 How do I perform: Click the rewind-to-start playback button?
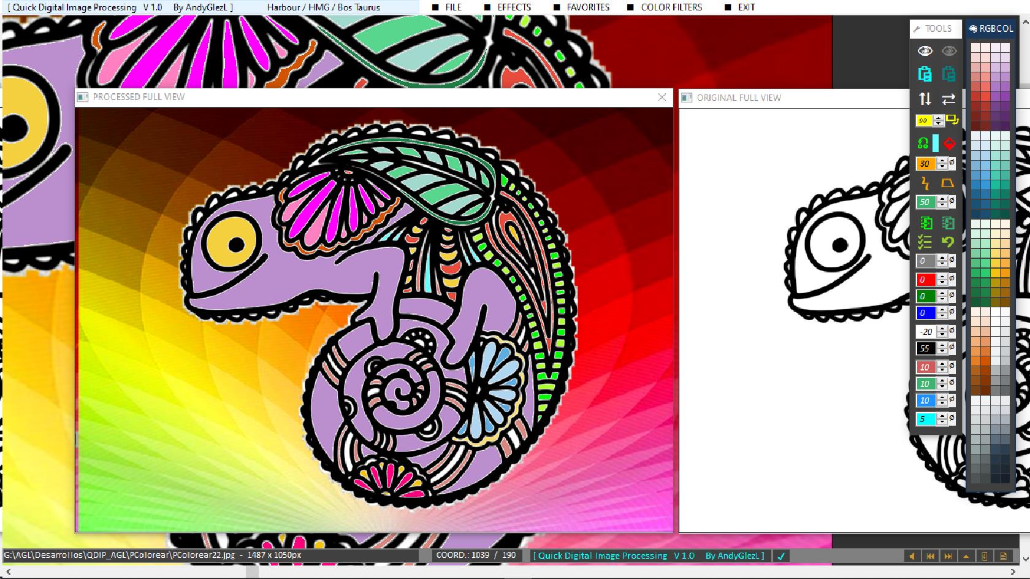click(x=931, y=556)
